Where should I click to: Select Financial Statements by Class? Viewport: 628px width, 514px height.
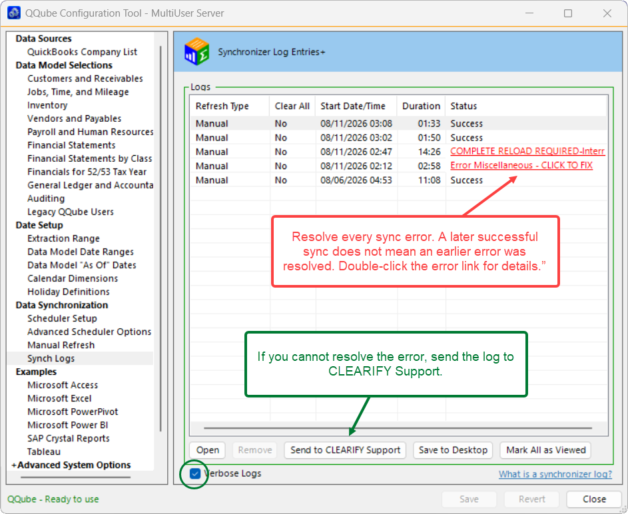point(90,158)
